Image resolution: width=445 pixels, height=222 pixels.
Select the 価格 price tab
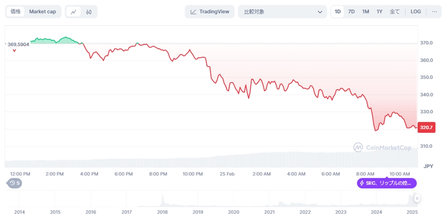(x=15, y=12)
